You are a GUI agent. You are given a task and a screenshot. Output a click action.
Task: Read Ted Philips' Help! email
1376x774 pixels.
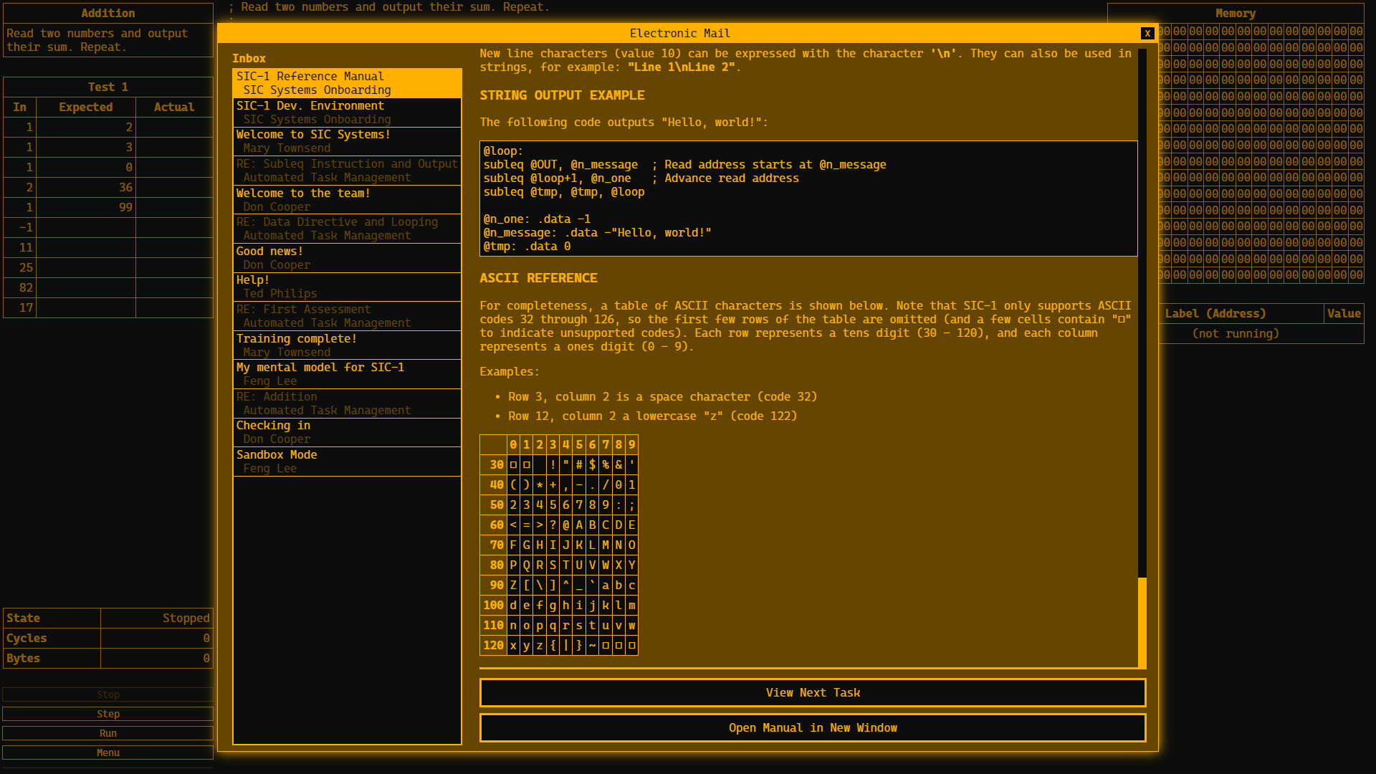(346, 287)
